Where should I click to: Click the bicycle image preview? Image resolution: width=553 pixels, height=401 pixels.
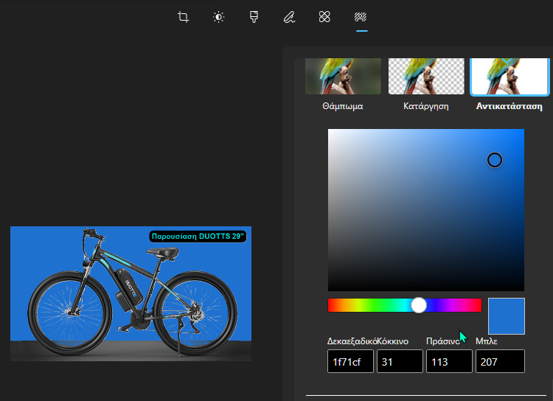(x=131, y=294)
